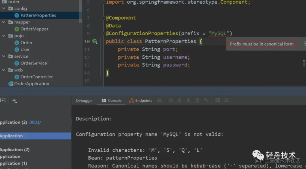Click the @Component annotation text
This screenshot has width=306, height=169.
coord(121,18)
